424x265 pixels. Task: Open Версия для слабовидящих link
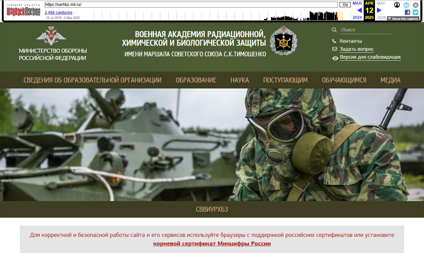[x=370, y=57]
